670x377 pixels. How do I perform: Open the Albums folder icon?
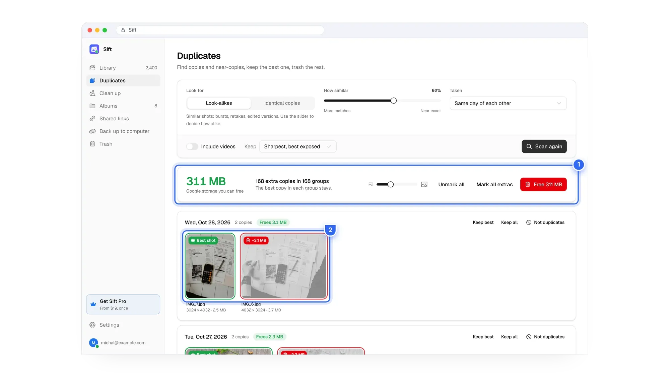point(92,106)
